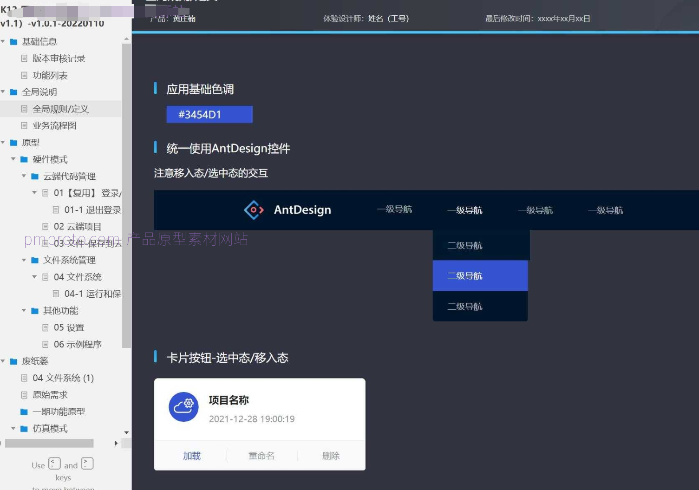This screenshot has width=699, height=490.
Task: Open the 原始需求 page
Action: [x=50, y=395]
